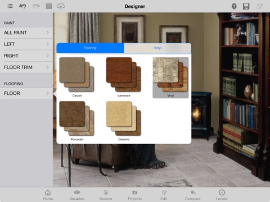Click the redo arrow icon

(x=36, y=6)
